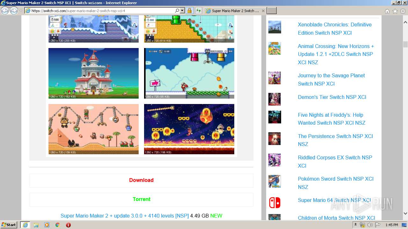Click the speaker volume tray icon
The image size is (408, 229).
click(x=370, y=225)
